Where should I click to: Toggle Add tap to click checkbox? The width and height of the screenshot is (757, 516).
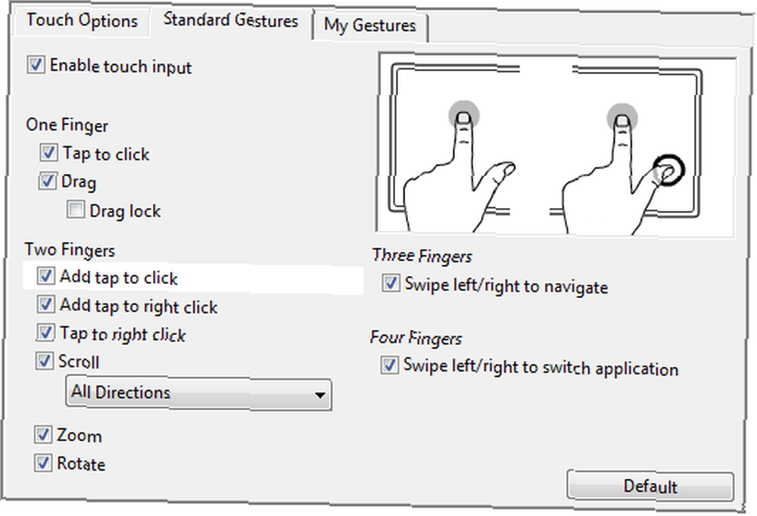(x=45, y=277)
